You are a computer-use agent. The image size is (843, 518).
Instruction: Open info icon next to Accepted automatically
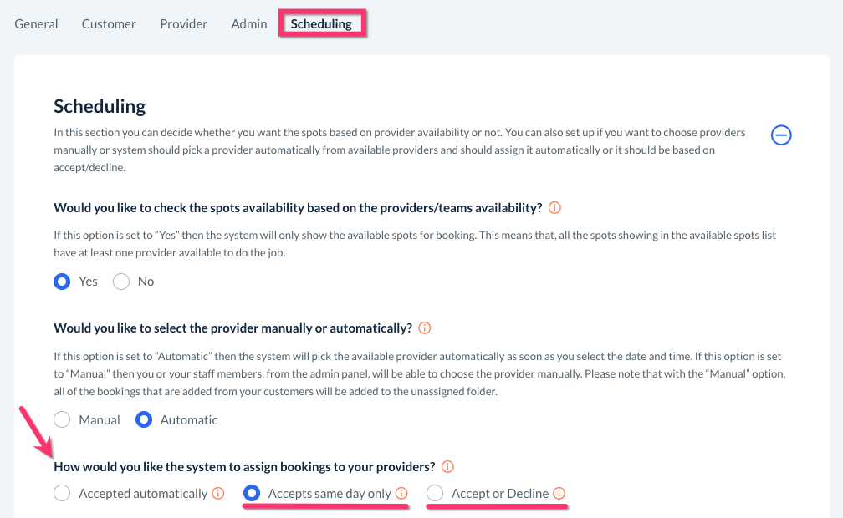coord(218,494)
